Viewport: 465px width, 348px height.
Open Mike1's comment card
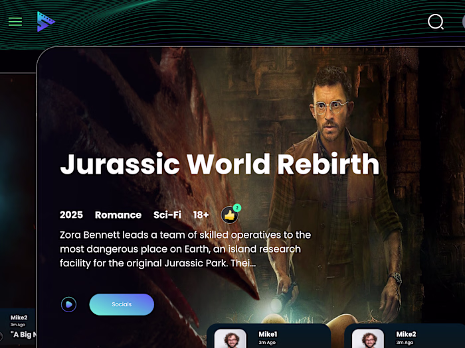pyautogui.click(x=268, y=336)
